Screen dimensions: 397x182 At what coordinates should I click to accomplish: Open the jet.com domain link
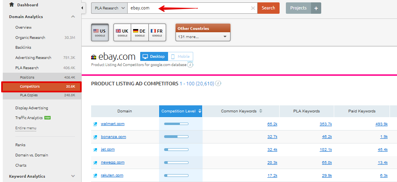108,149
